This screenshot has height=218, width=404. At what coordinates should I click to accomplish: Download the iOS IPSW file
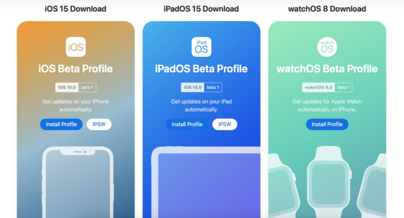click(x=99, y=124)
